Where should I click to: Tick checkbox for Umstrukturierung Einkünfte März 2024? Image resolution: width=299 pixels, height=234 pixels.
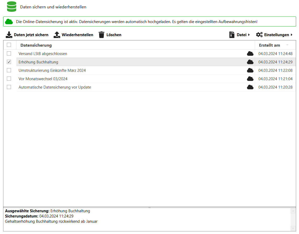(9, 70)
